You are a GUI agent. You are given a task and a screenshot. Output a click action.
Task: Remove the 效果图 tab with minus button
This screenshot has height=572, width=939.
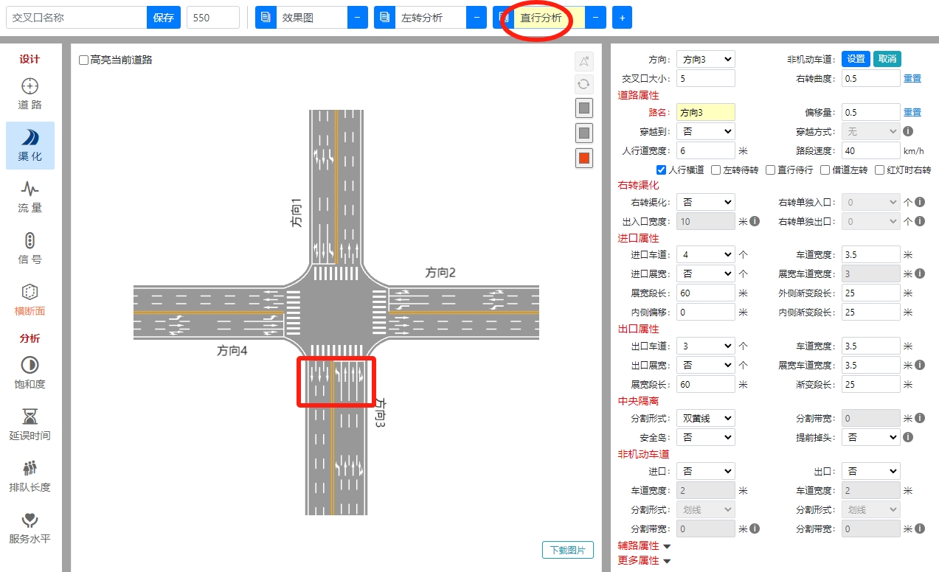click(x=357, y=17)
